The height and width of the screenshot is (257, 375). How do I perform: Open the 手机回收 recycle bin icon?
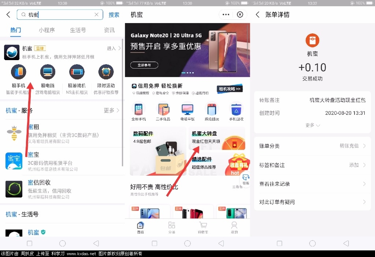point(236,110)
